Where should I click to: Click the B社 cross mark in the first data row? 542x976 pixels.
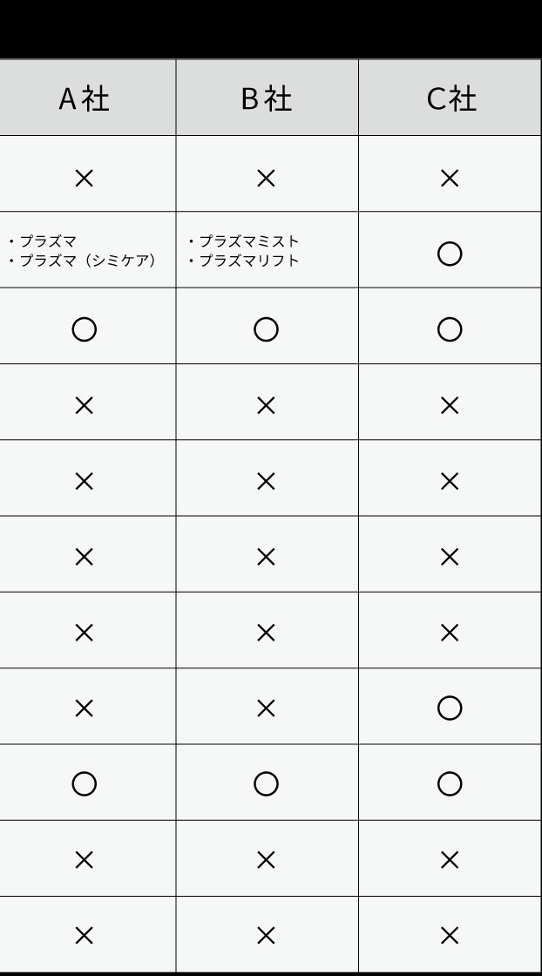click(266, 179)
